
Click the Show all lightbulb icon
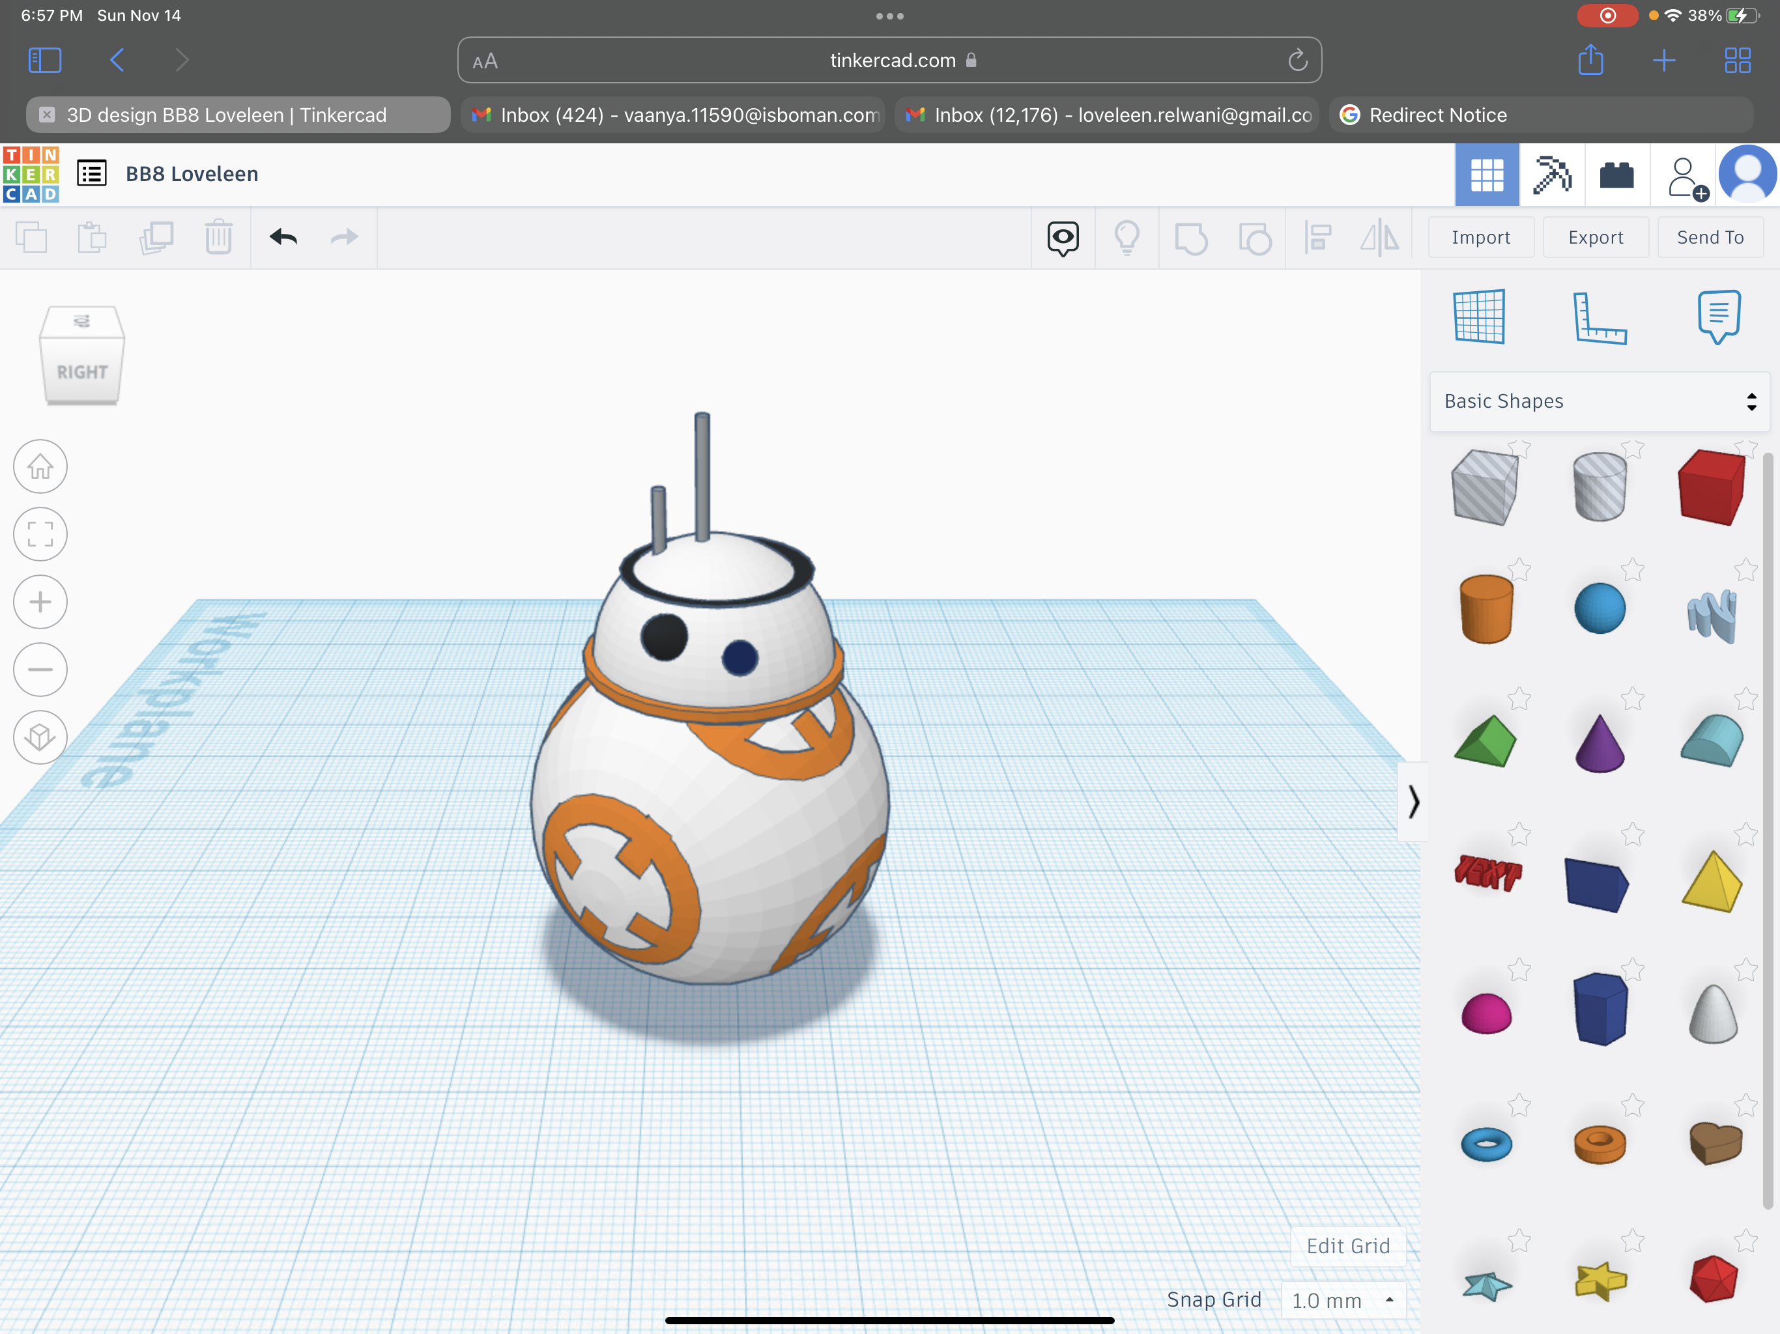coord(1127,237)
